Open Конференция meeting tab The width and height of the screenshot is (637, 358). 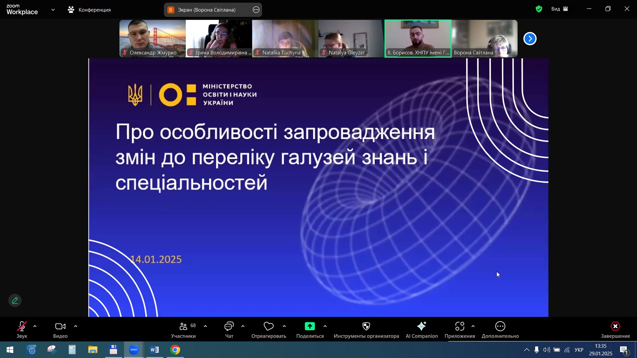coord(90,10)
